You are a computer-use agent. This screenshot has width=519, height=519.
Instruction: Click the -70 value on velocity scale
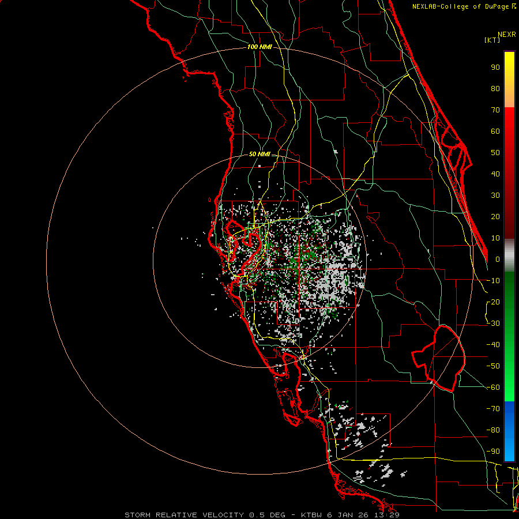click(493, 409)
